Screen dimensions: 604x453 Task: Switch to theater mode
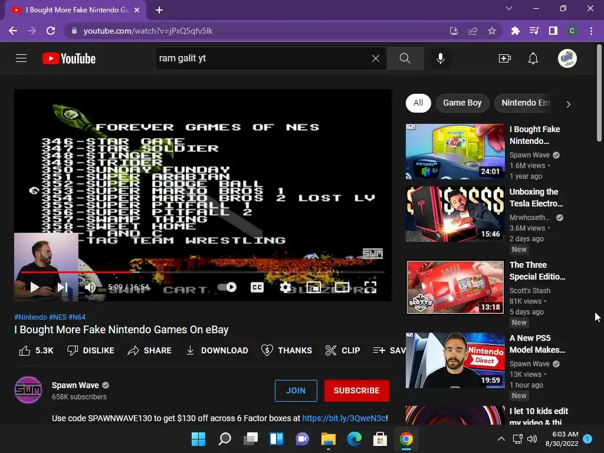point(342,287)
